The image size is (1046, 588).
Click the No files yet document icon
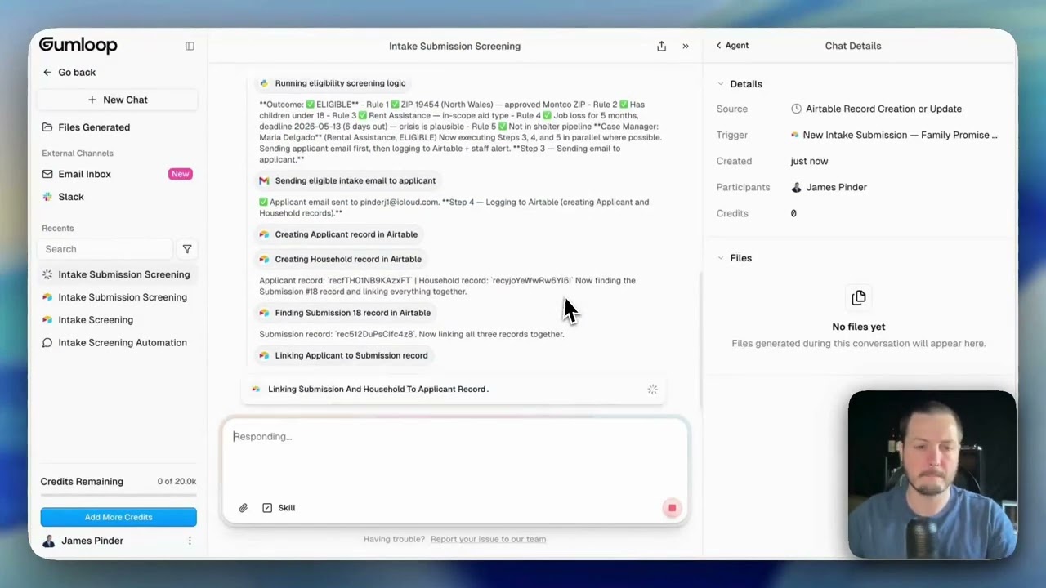point(858,298)
